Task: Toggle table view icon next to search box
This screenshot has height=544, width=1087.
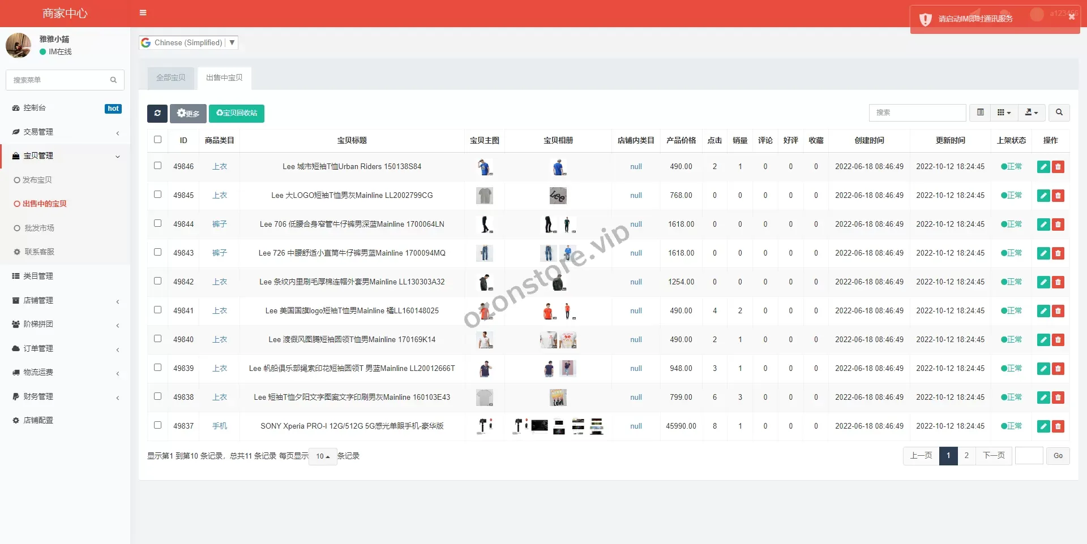Action: click(x=980, y=113)
